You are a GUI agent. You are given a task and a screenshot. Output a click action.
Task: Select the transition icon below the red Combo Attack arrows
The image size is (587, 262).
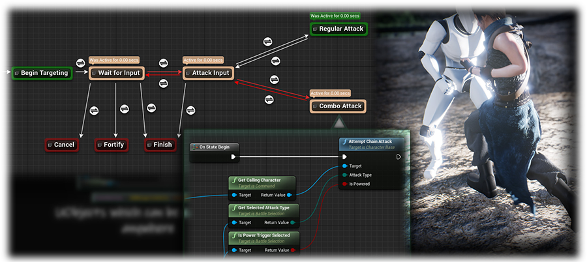[269, 100]
